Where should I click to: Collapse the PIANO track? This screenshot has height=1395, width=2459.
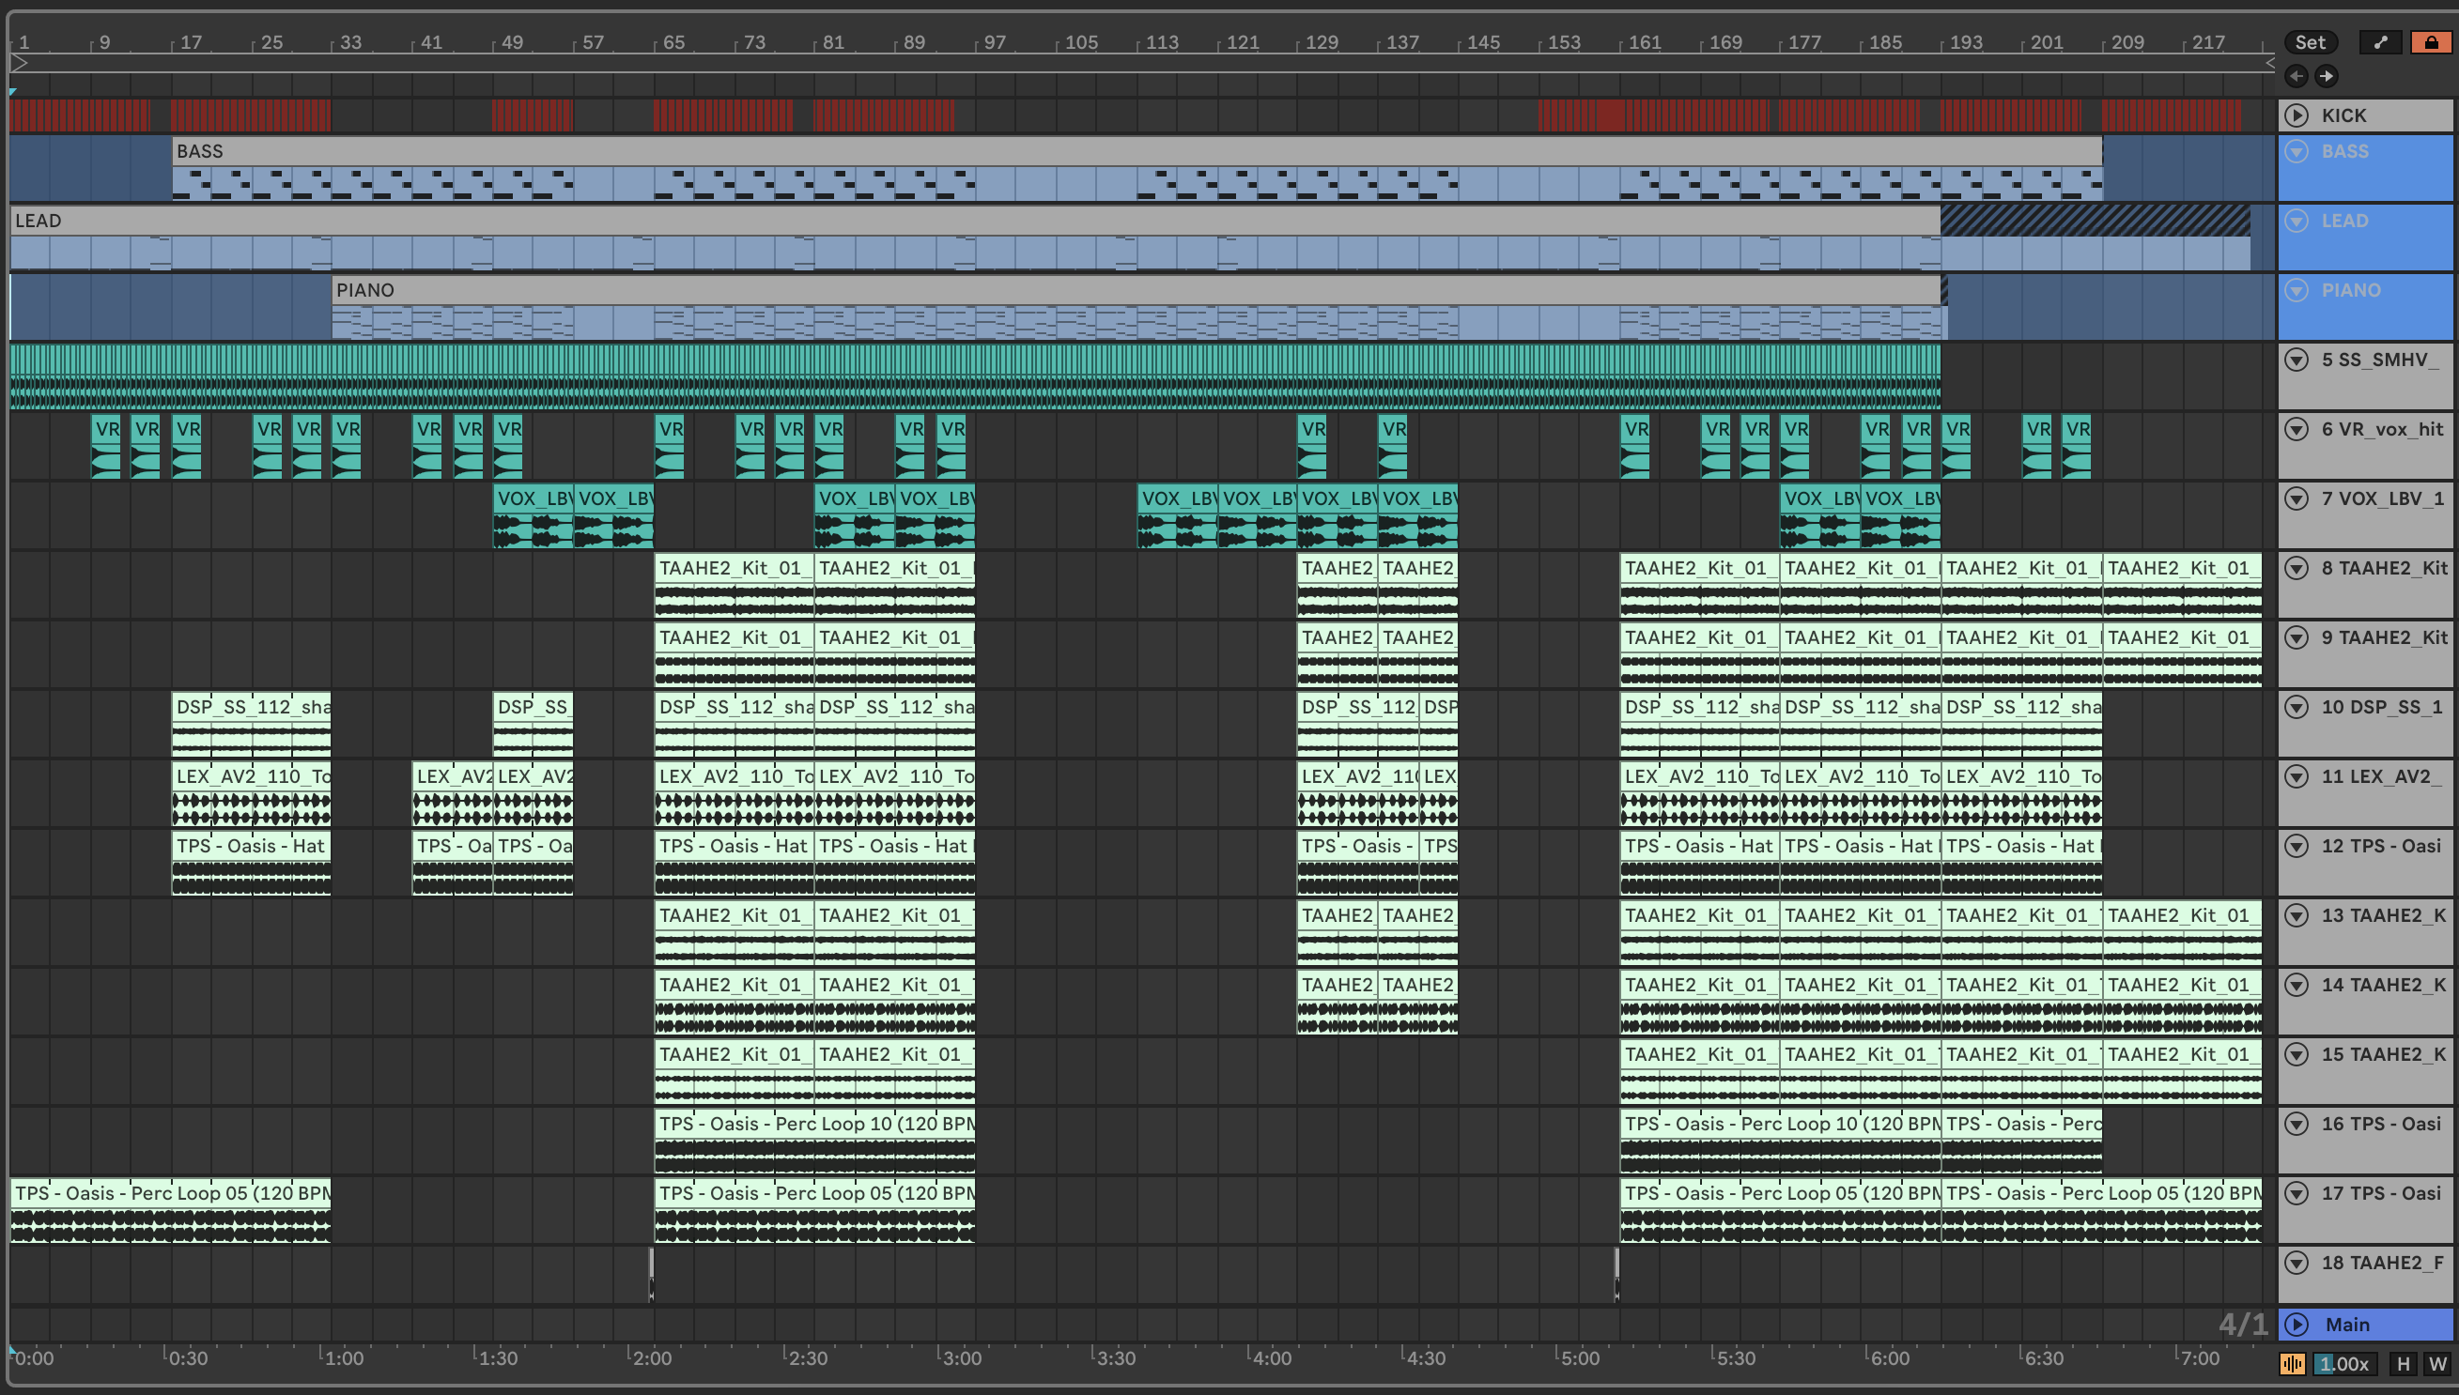point(2297,289)
